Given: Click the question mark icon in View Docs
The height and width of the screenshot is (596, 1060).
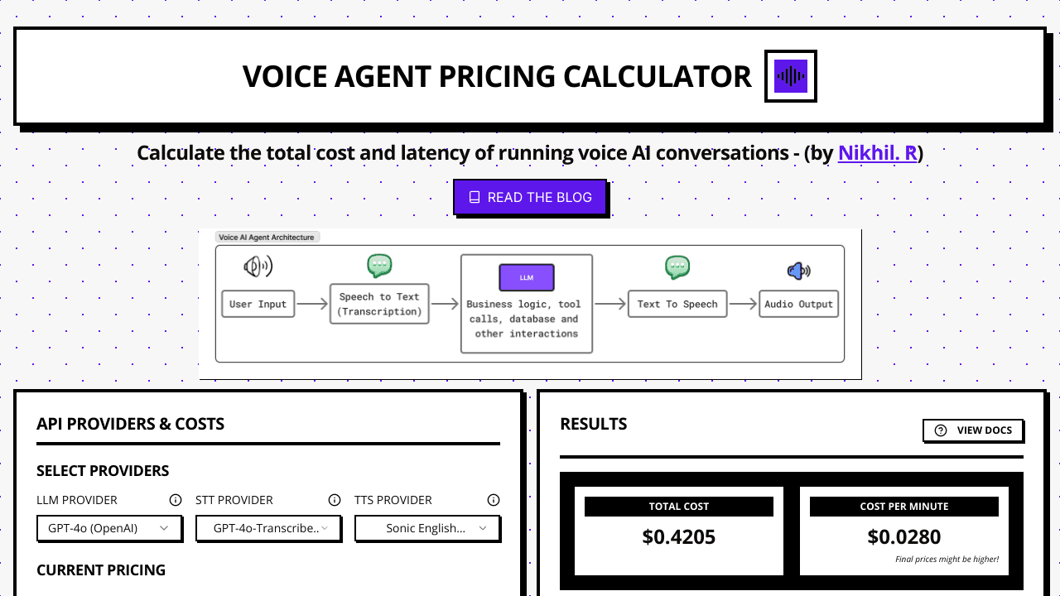Looking at the screenshot, I should (941, 430).
